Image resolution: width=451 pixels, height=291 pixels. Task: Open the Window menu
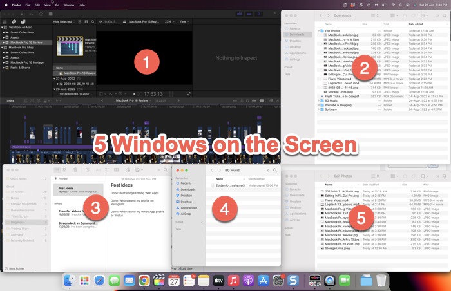[x=69, y=5]
